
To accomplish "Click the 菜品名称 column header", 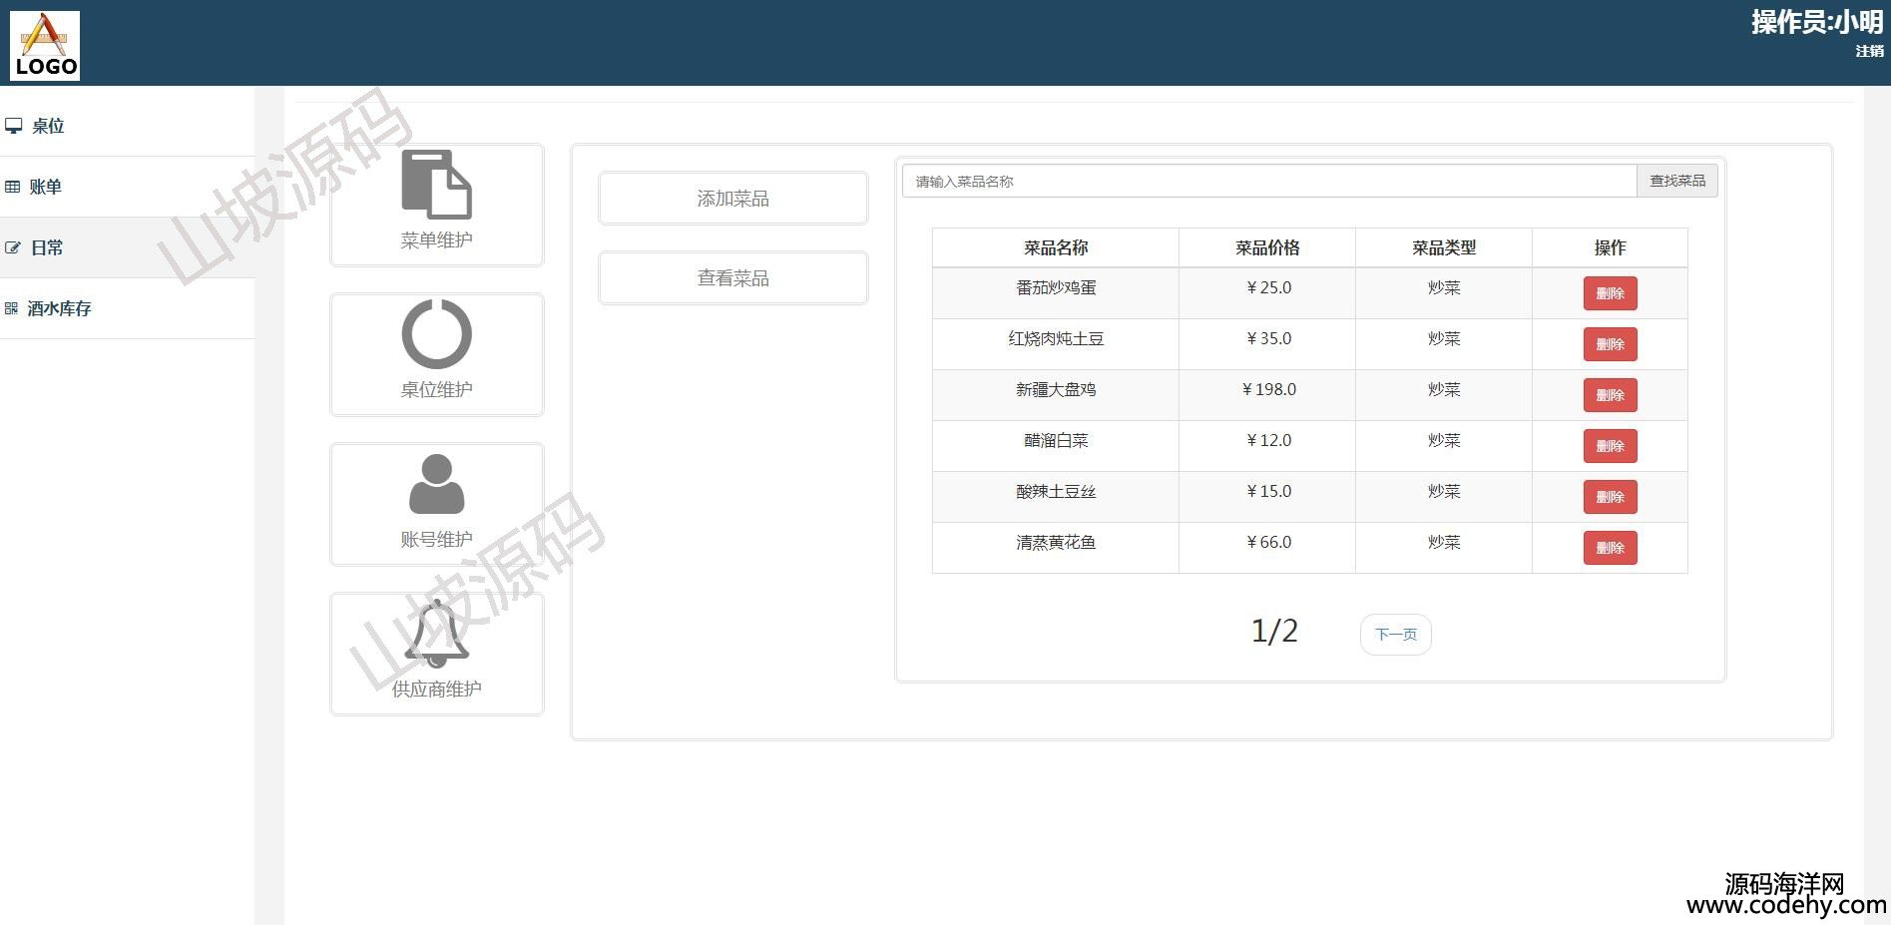I will 1056,247.
